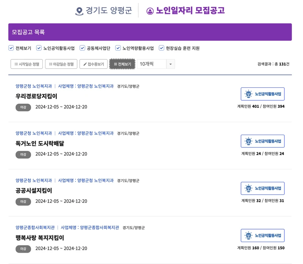Click the lightbulb badge on 행복사랑 복지지킴이 row
Viewport: 303px width, 264px height.
pyautogui.click(x=249, y=235)
